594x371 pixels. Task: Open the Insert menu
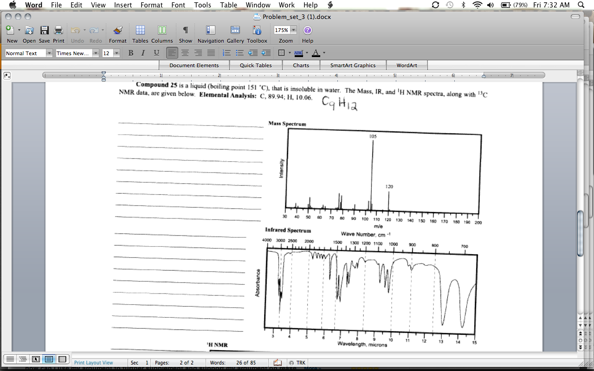[x=123, y=5]
